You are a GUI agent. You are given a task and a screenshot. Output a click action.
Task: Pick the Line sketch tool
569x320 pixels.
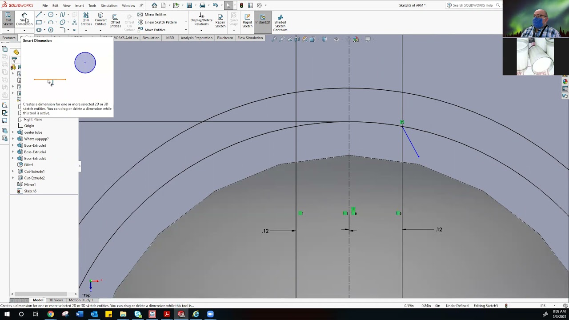click(39, 15)
